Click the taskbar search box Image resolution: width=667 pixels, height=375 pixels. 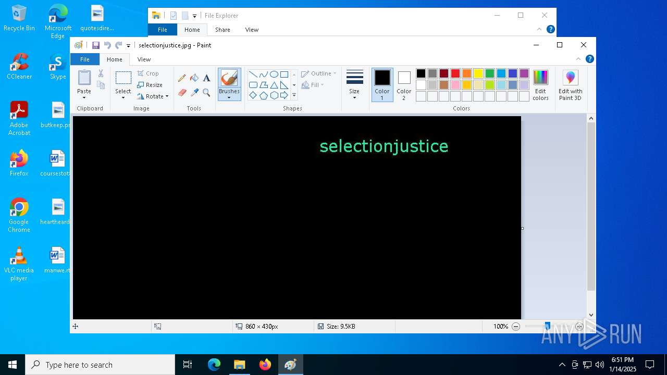100,365
